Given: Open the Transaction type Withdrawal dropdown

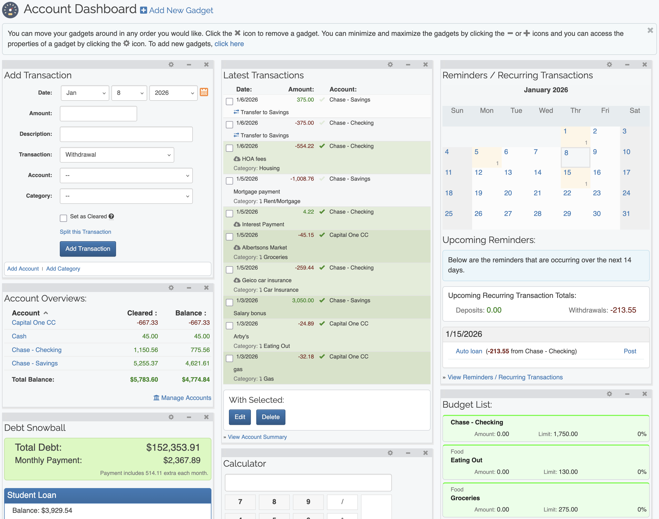Looking at the screenshot, I should 117,155.
